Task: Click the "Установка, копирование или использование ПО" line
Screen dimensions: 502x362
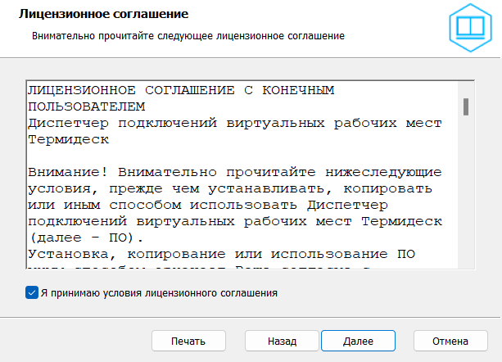Action: tap(210, 255)
